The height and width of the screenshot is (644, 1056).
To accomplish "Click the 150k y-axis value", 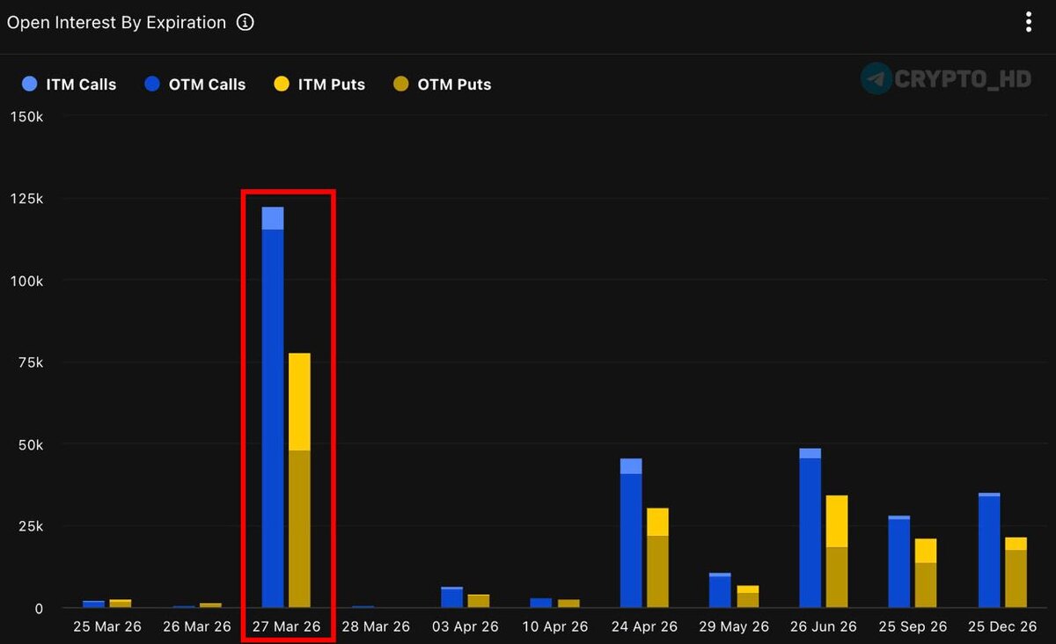I will click(26, 117).
